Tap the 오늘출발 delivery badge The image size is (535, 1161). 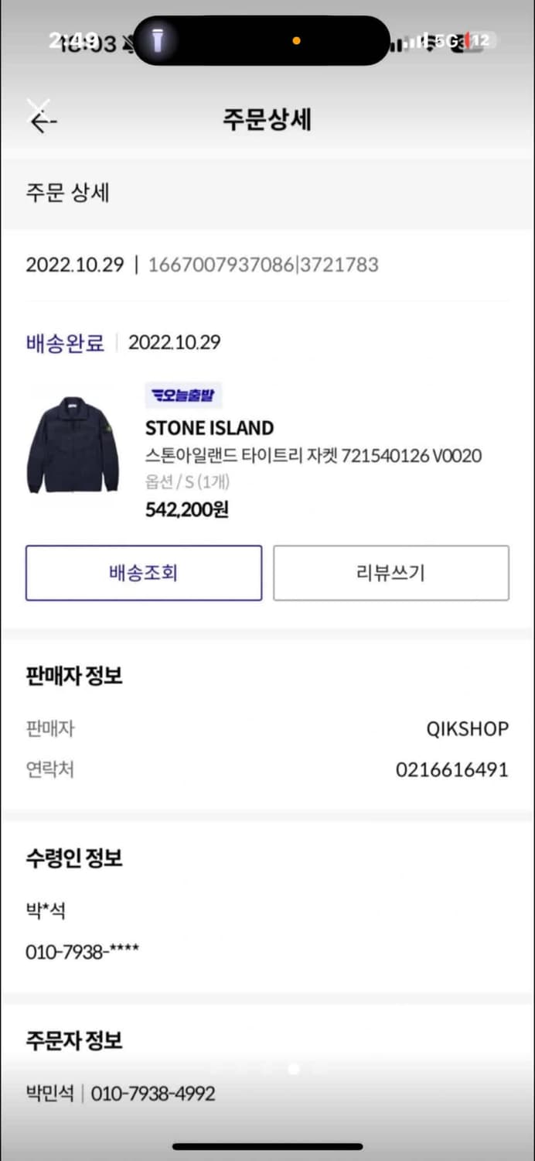tap(183, 396)
